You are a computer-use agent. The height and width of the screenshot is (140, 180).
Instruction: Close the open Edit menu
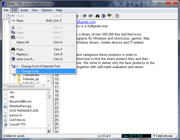[15, 10]
